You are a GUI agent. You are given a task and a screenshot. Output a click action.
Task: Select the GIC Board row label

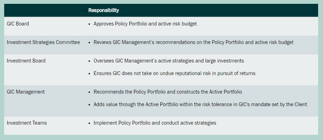pos(18,24)
